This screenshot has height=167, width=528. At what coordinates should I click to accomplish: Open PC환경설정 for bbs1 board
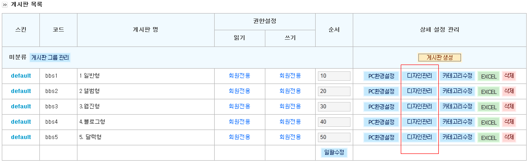tap(381, 76)
